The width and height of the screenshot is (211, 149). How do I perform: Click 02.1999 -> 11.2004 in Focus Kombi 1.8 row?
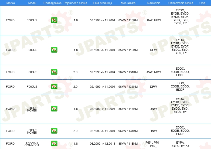[103, 109]
